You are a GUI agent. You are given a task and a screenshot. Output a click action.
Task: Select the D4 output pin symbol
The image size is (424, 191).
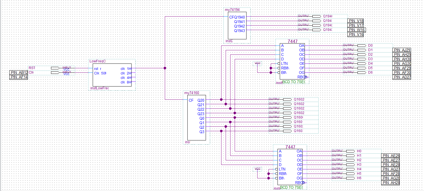(361, 63)
